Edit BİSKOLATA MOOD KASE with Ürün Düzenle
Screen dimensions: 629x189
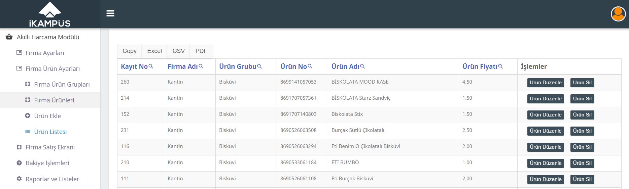(x=546, y=83)
